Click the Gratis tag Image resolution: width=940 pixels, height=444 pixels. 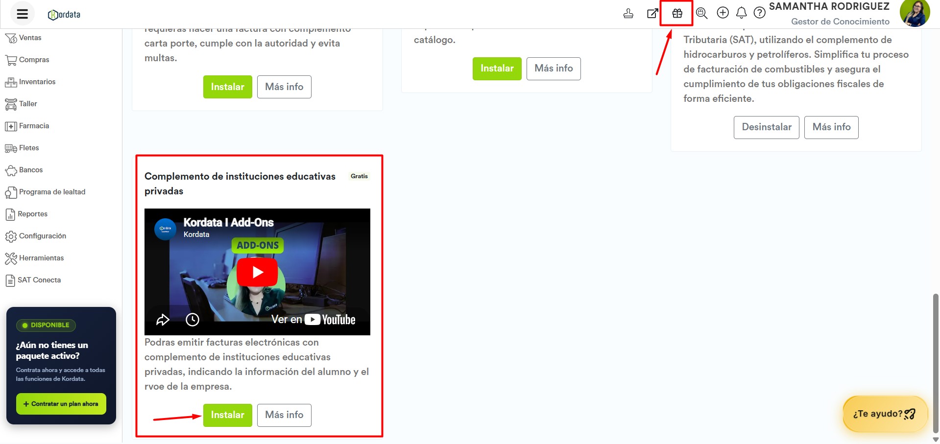point(359,176)
